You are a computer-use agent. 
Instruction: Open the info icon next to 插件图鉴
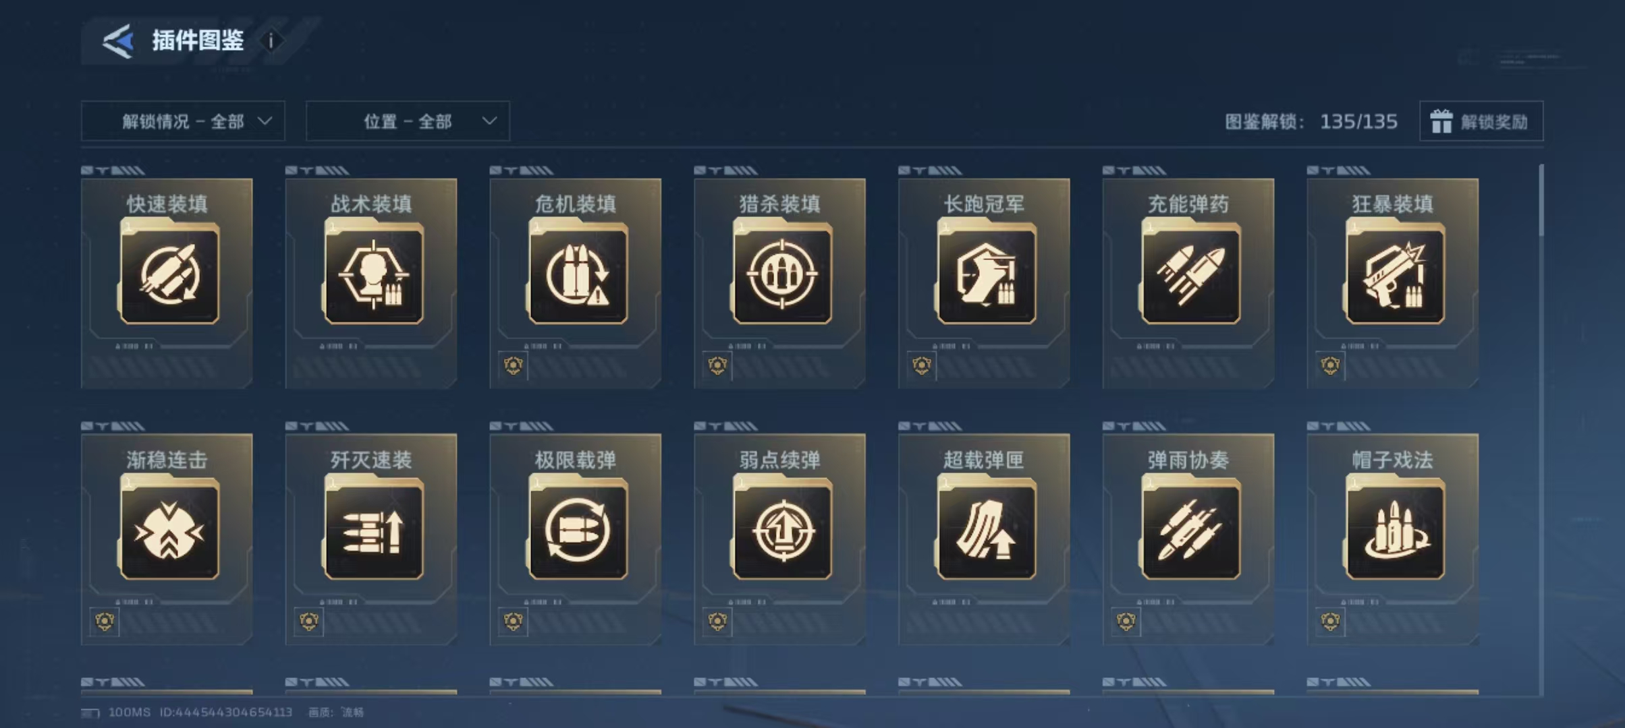click(x=271, y=41)
